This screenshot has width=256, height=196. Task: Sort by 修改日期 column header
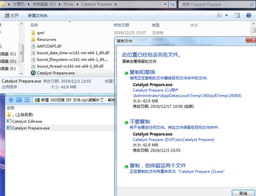(x=121, y=25)
